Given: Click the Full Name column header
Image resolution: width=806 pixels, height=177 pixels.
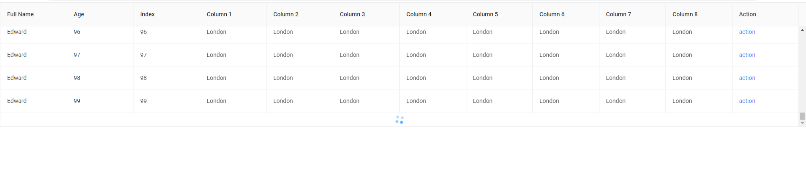Looking at the screenshot, I should [x=21, y=14].
